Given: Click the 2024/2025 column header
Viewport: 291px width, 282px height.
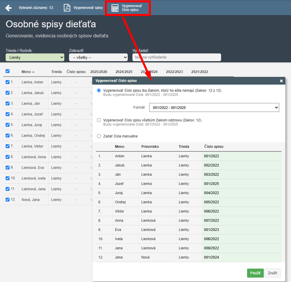Looking at the screenshot, I should (x=124, y=72).
